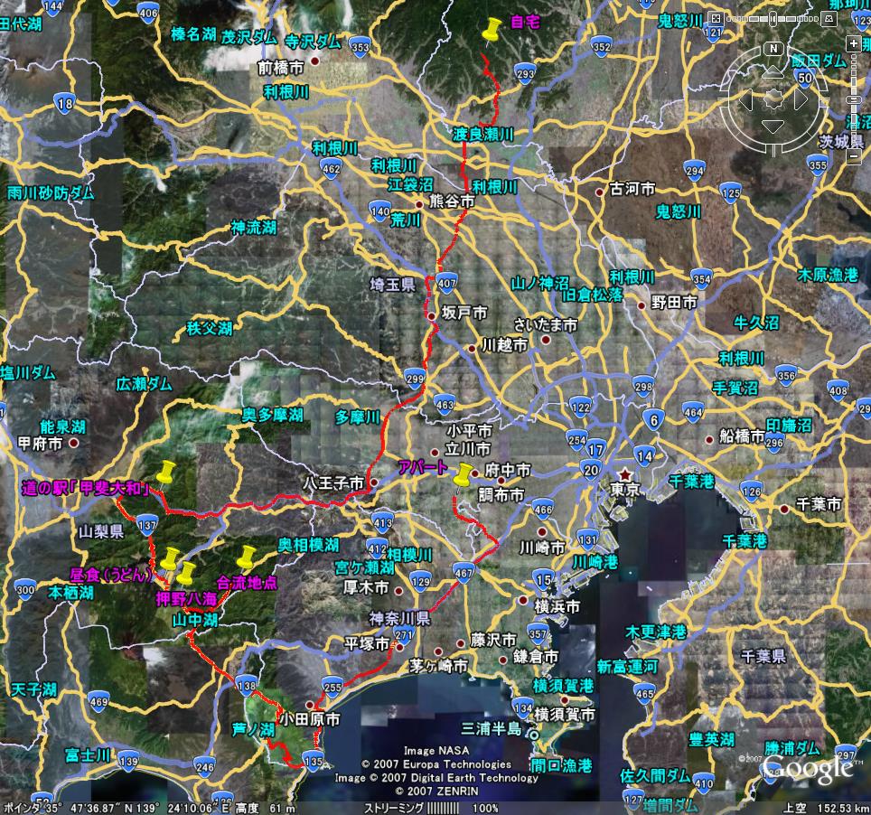Viewport: 871px width, 815px height.
Task: Click the 昼食（うどん） placemark label
Action: tap(110, 574)
